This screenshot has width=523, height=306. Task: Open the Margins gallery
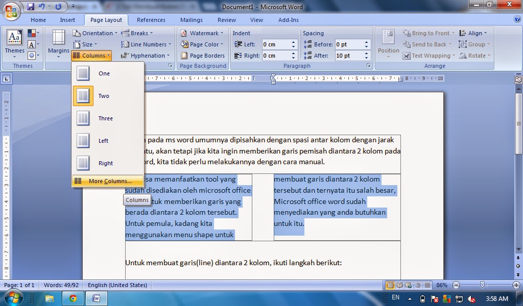pyautogui.click(x=58, y=44)
